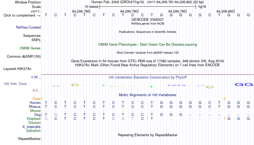The width and height of the screenshot is (254, 145).
Task: Click the Rhesus species row label
Action: (35, 107)
